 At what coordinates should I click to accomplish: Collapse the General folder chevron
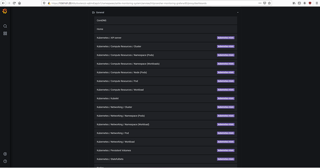(238, 12)
